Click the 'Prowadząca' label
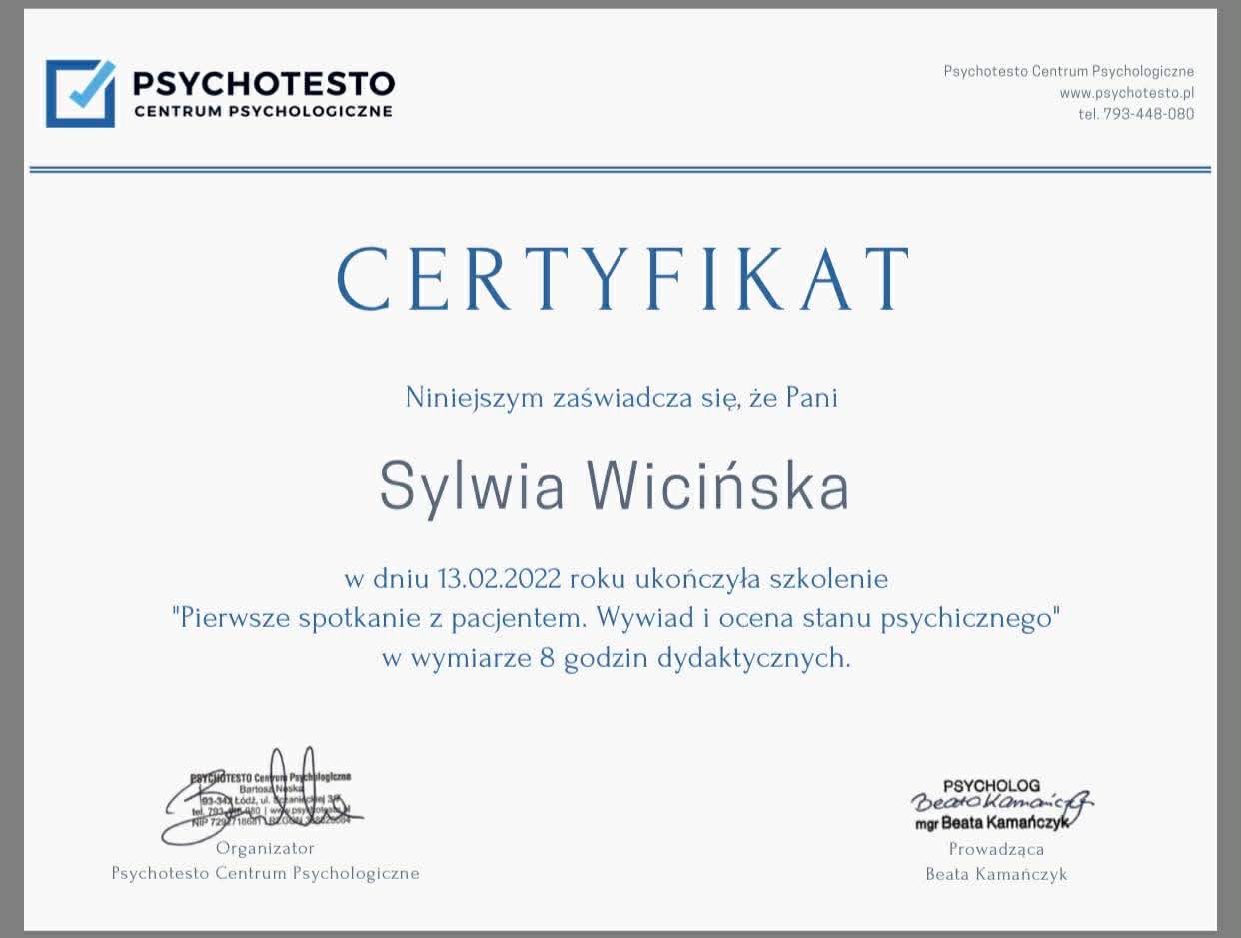Viewport: 1241px width, 938px height. (996, 849)
